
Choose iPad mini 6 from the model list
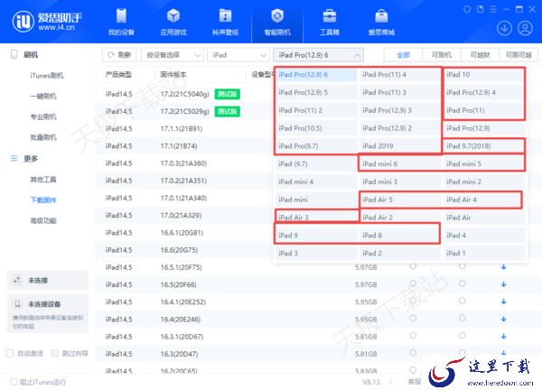point(399,163)
